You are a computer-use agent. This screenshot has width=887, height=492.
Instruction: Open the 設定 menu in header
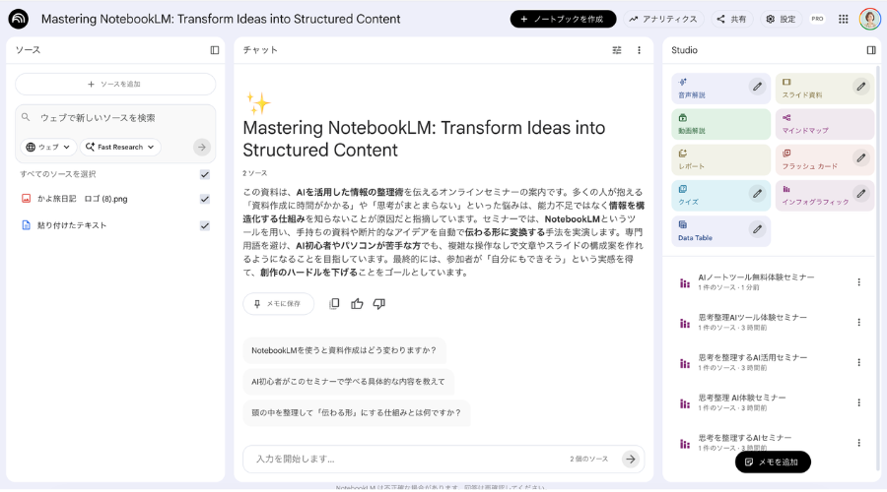pos(780,19)
